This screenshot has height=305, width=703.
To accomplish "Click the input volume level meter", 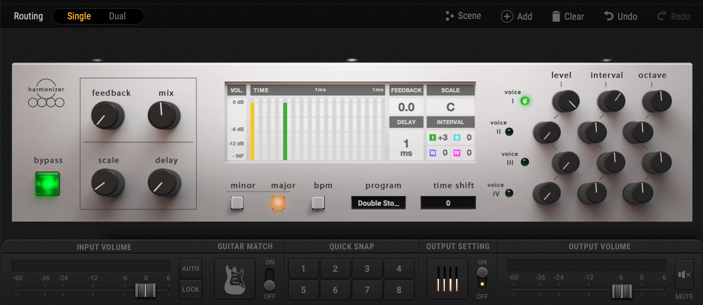I will (x=91, y=266).
